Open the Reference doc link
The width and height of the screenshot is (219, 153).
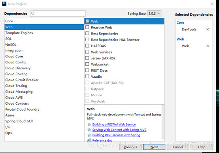tap(102, 140)
